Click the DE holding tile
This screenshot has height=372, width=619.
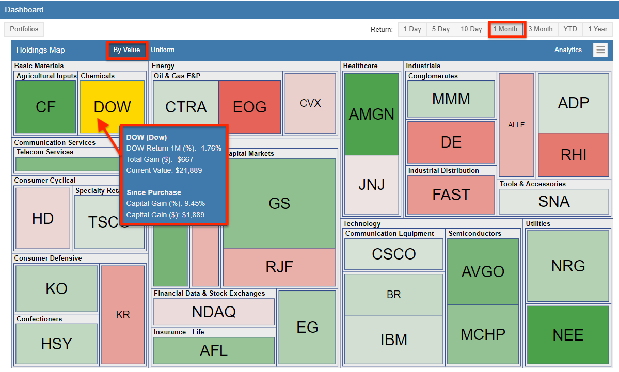tap(451, 142)
